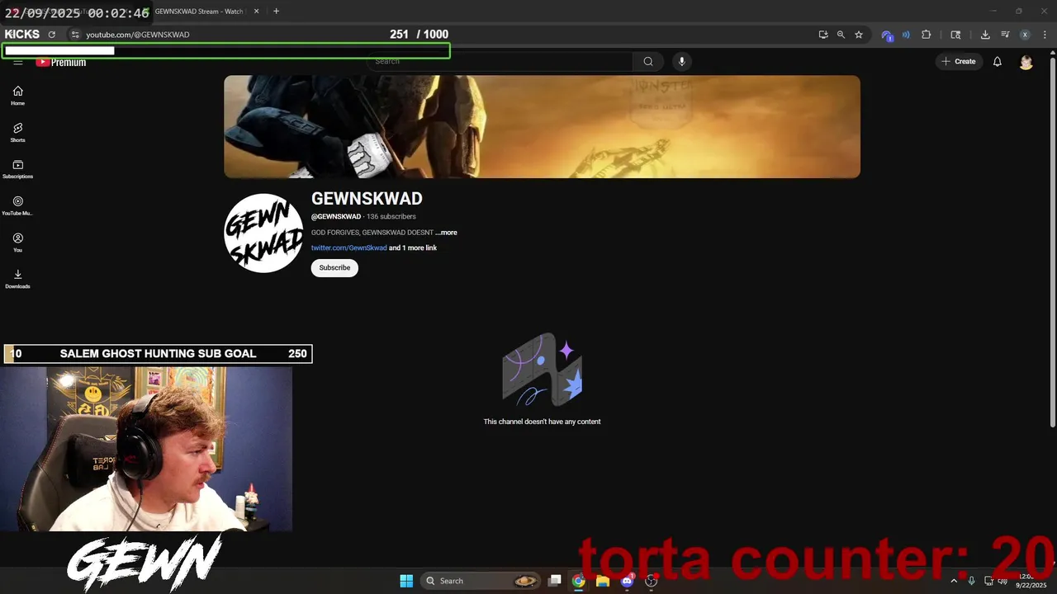Open the twitter.com/GewnSkwad link

click(x=348, y=247)
